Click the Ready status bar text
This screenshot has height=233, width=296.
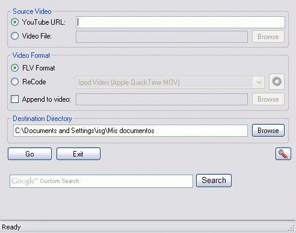(x=11, y=227)
